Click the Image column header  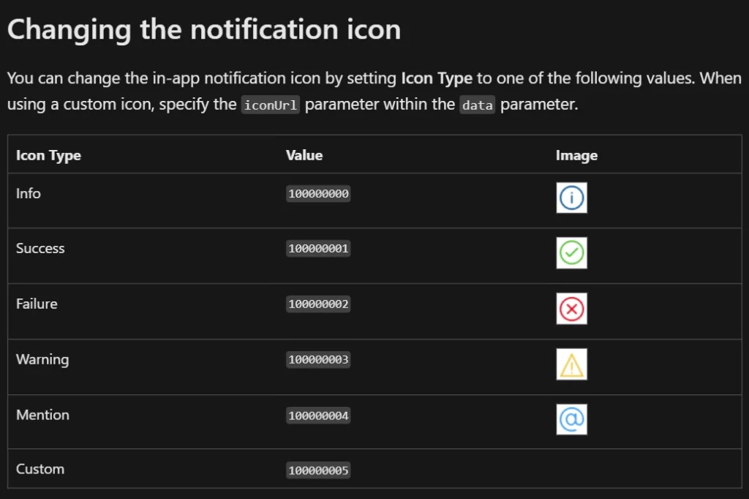point(576,155)
